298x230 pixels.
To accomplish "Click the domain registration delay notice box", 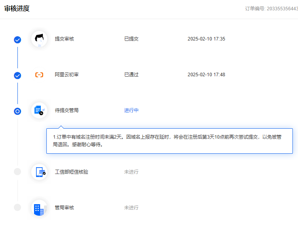I will pyautogui.click(x=170, y=141).
